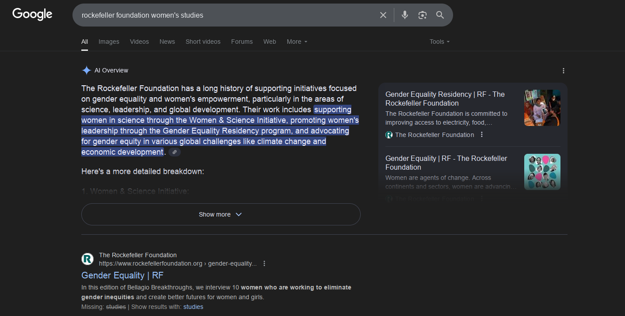625x316 pixels.
Task: Open the Tools dropdown
Action: pyautogui.click(x=439, y=42)
